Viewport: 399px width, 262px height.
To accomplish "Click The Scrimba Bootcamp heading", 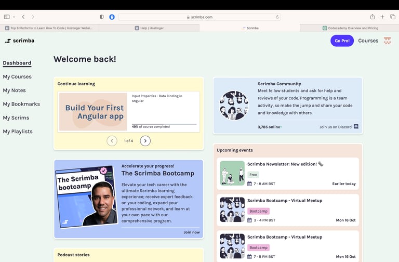I will (158, 174).
